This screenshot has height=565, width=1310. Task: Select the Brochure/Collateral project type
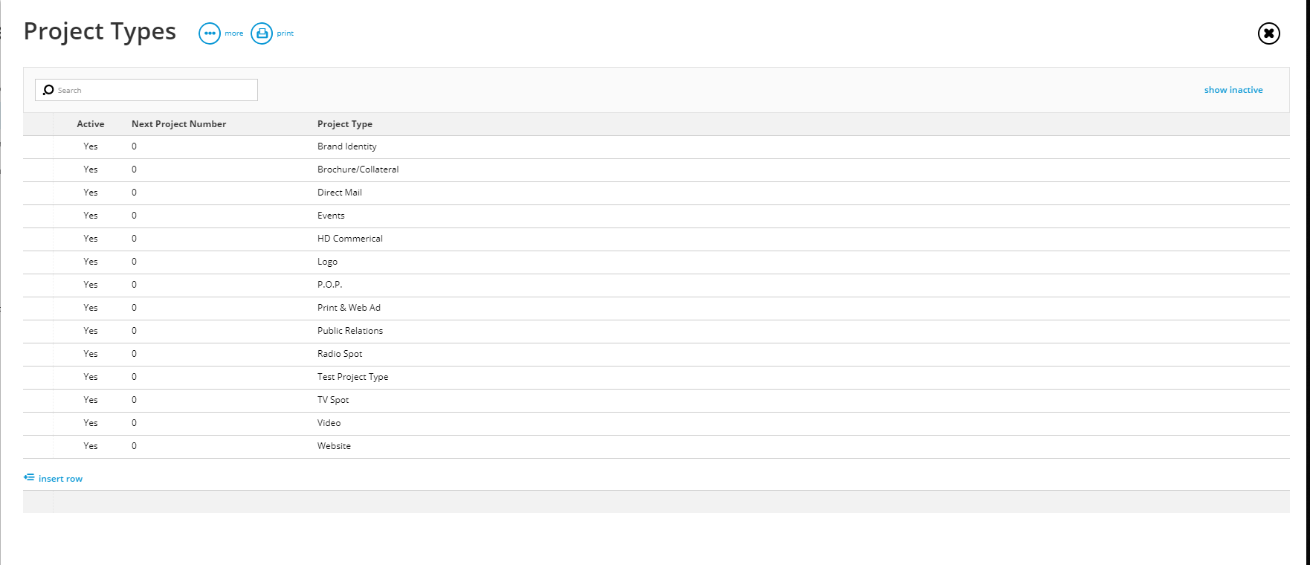pos(358,169)
